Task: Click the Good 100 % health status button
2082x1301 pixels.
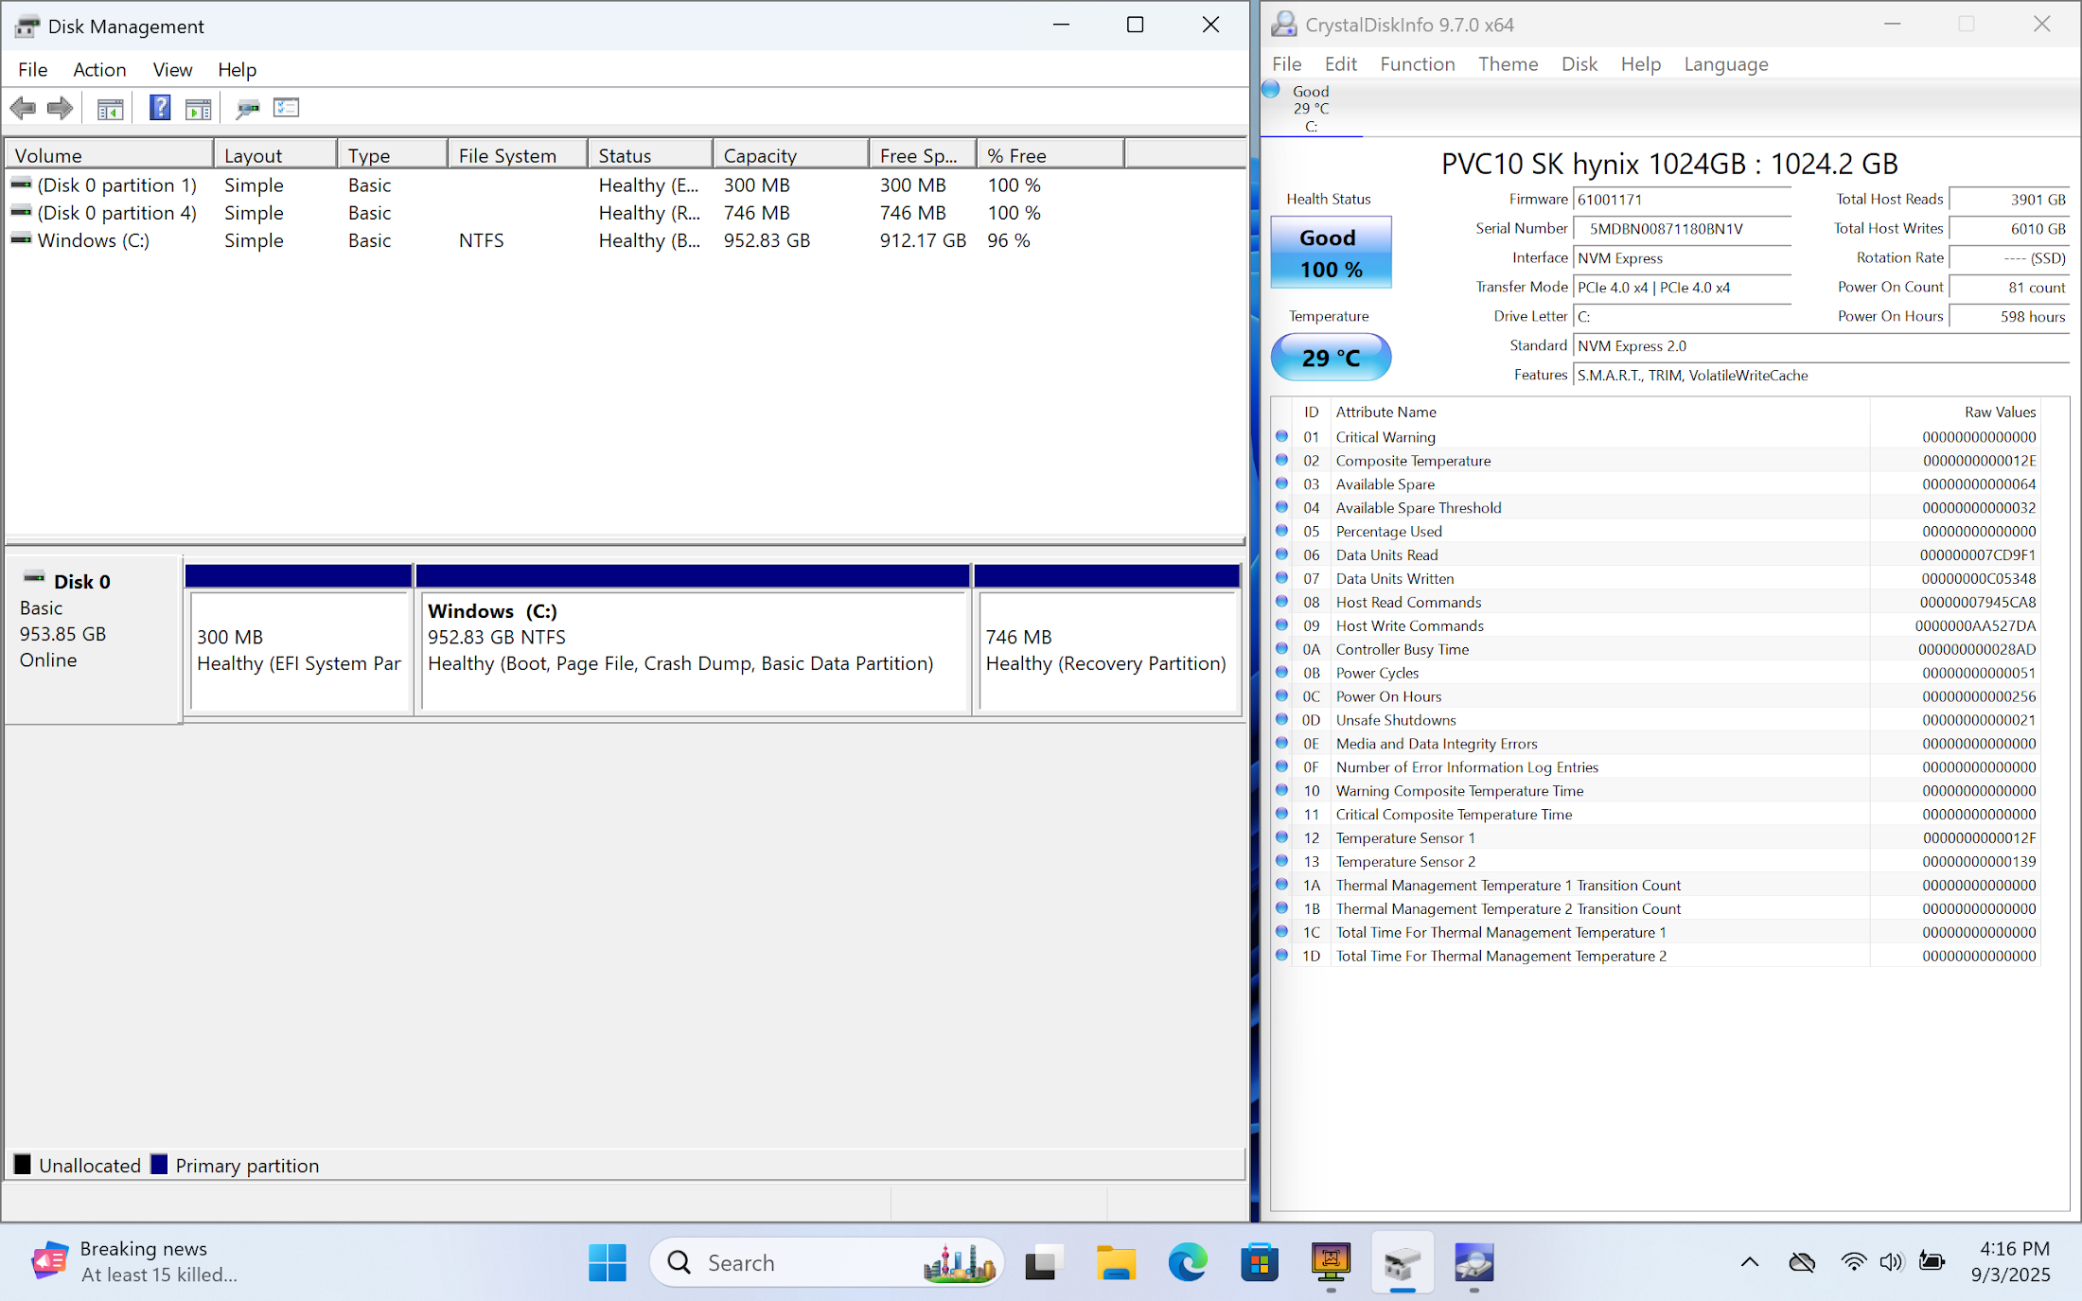Action: tap(1331, 253)
